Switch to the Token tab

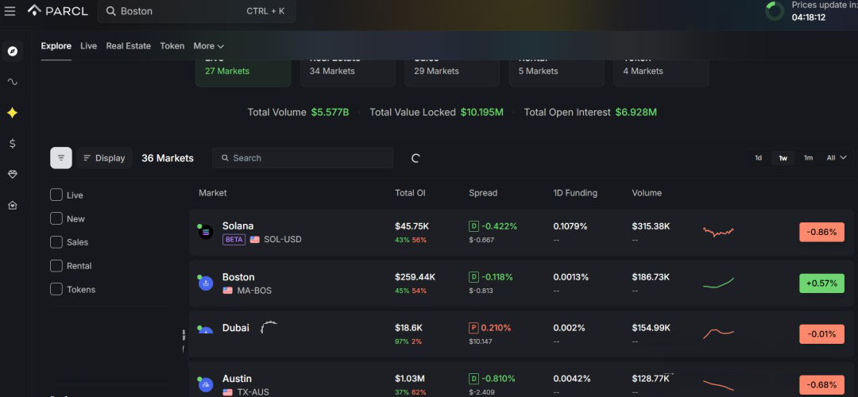pyautogui.click(x=172, y=46)
